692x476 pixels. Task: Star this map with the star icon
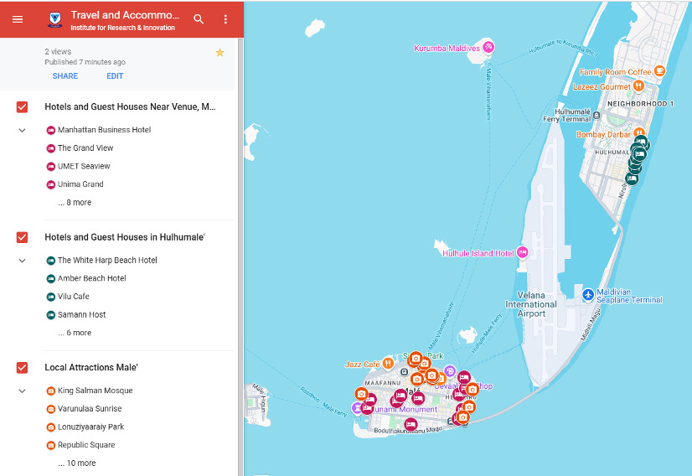pyautogui.click(x=219, y=53)
